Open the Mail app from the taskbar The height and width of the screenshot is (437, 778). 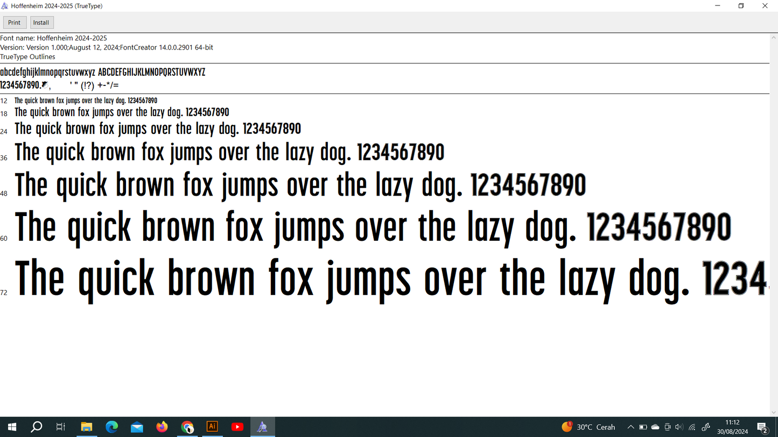coord(137,427)
